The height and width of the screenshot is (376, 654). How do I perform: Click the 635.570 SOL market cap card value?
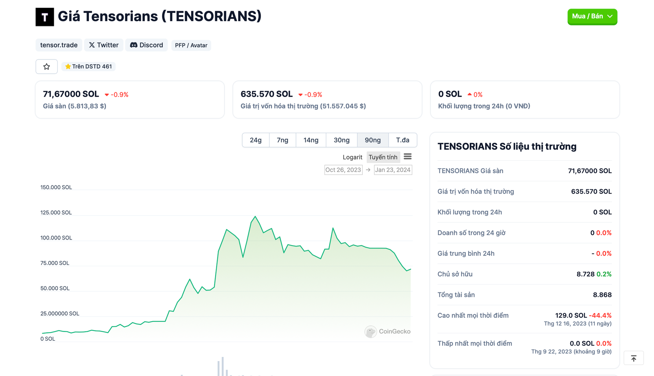267,94
